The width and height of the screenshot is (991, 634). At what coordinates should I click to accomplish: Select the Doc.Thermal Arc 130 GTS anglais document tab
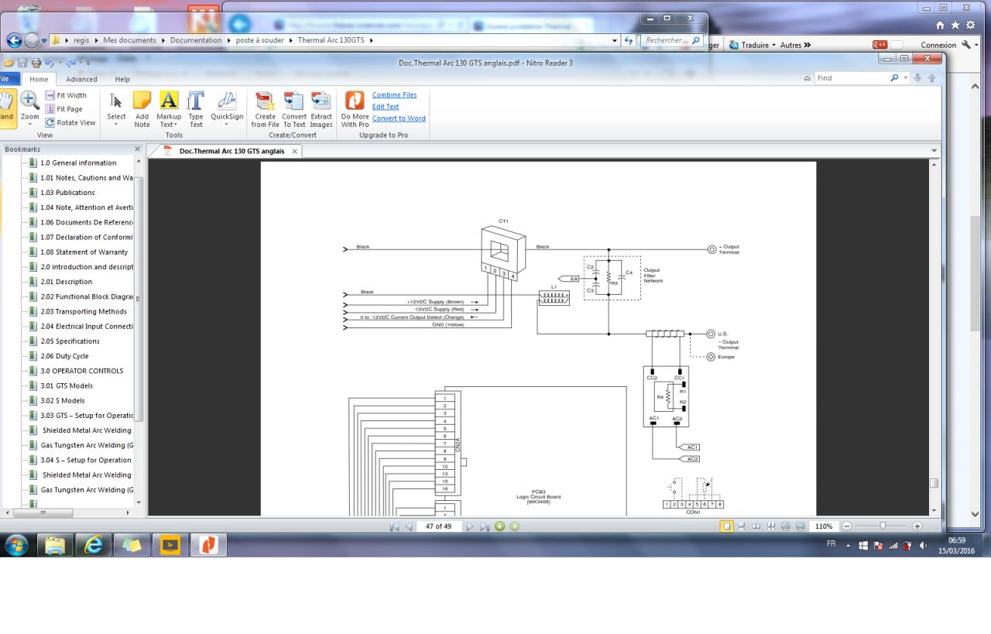232,151
